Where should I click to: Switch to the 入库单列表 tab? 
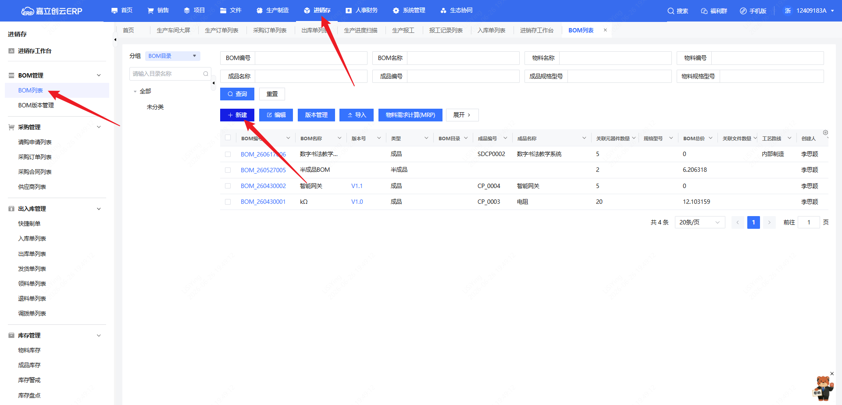pyautogui.click(x=491, y=30)
